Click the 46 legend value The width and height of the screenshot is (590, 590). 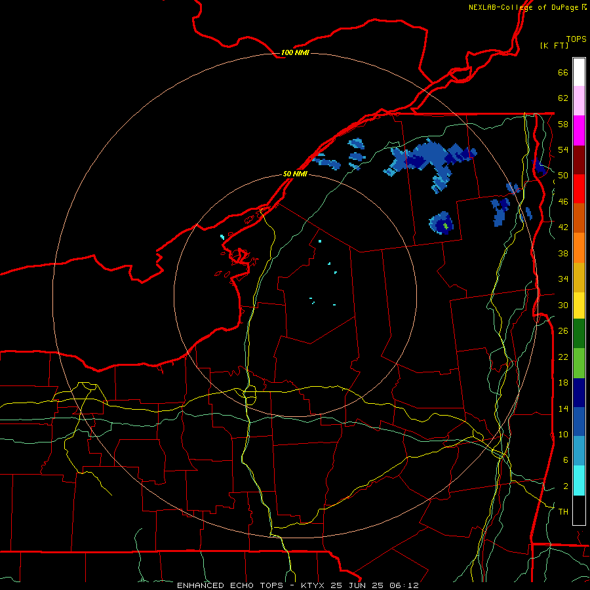pyautogui.click(x=563, y=202)
